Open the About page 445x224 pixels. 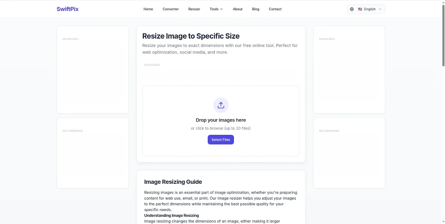pyautogui.click(x=238, y=9)
